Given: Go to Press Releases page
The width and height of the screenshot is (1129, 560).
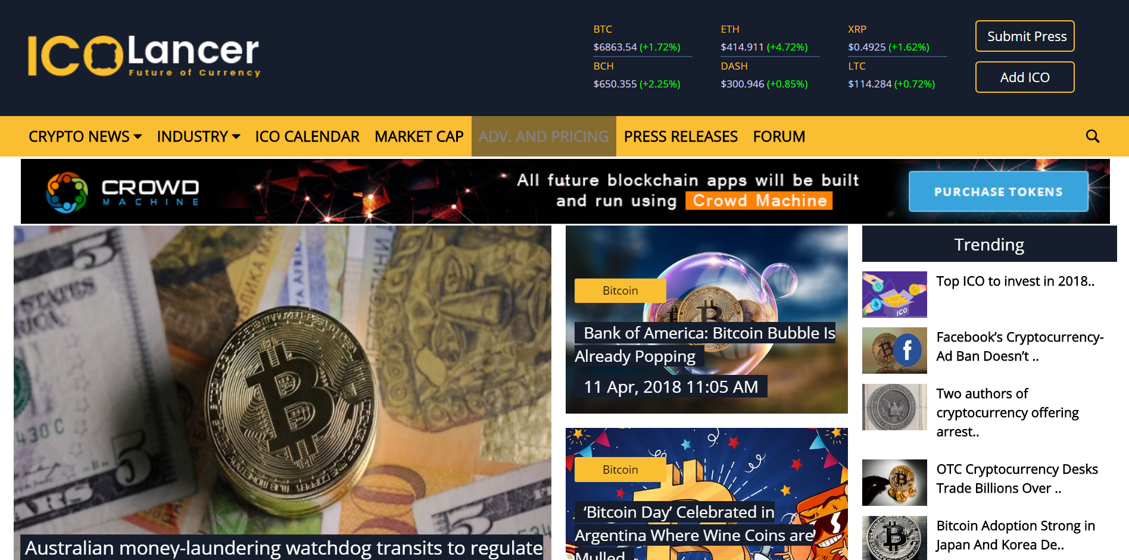Looking at the screenshot, I should pyautogui.click(x=681, y=137).
